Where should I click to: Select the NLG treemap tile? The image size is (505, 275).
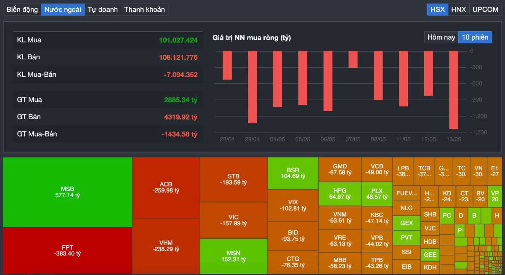(x=407, y=208)
